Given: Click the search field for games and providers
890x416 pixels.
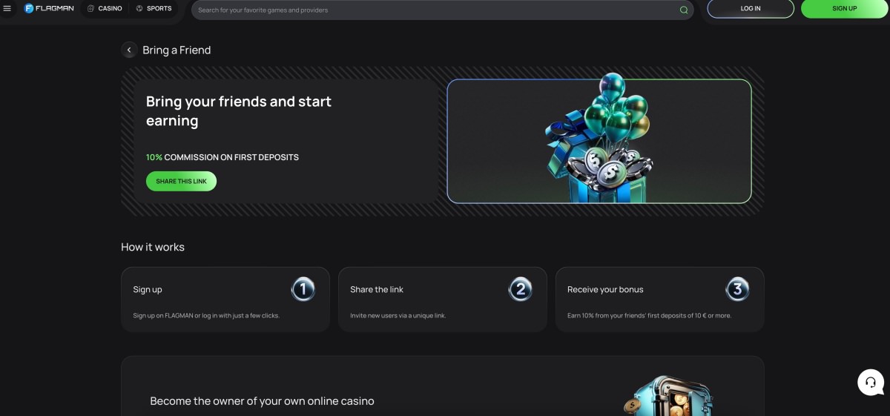Looking at the screenshot, I should 443,10.
